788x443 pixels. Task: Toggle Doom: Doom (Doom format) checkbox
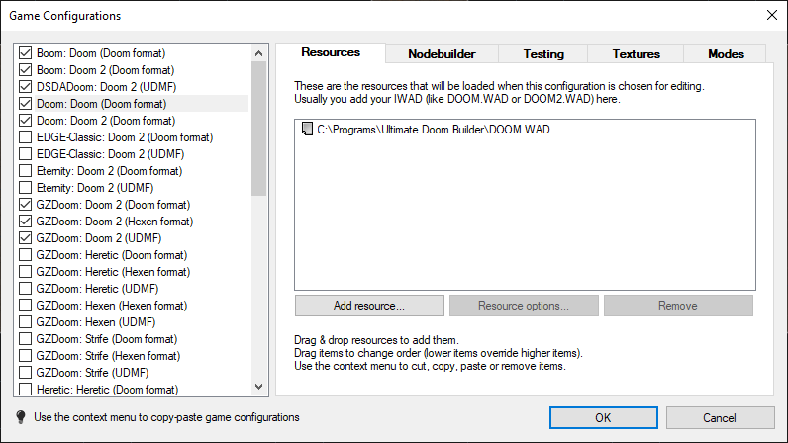click(x=25, y=104)
